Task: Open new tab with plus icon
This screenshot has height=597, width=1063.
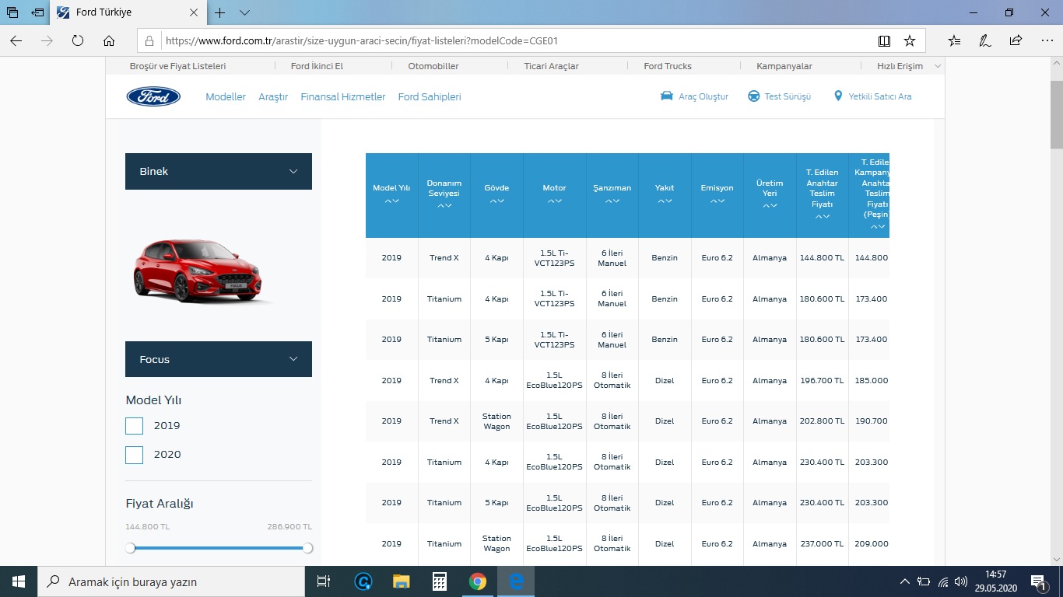Action: pos(220,12)
